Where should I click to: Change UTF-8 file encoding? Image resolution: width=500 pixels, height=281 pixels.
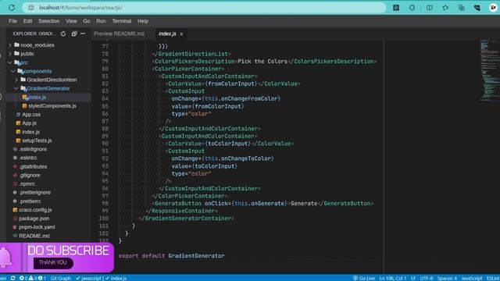427,278
